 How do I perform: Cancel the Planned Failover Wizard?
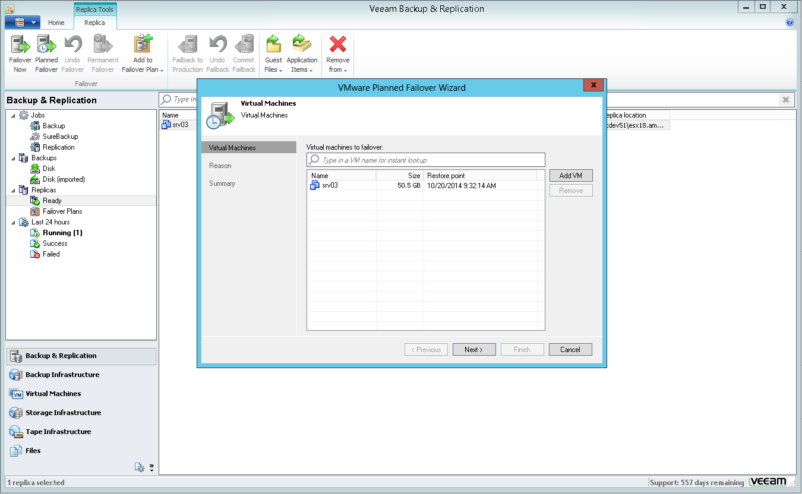570,350
